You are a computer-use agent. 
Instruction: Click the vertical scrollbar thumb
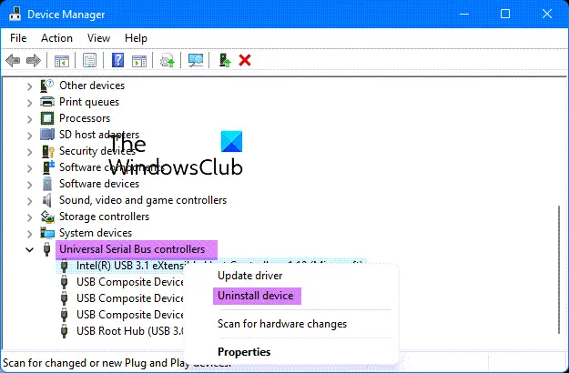coord(559,270)
